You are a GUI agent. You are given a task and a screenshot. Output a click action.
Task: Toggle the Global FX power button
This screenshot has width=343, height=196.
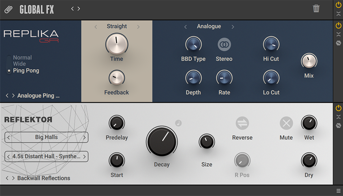tap(338, 5)
